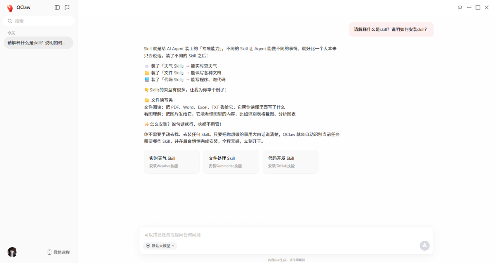Image resolution: width=495 pixels, height=263 pixels.
Task: Collapse the sidebar with the panel icon
Action: click(x=57, y=7)
